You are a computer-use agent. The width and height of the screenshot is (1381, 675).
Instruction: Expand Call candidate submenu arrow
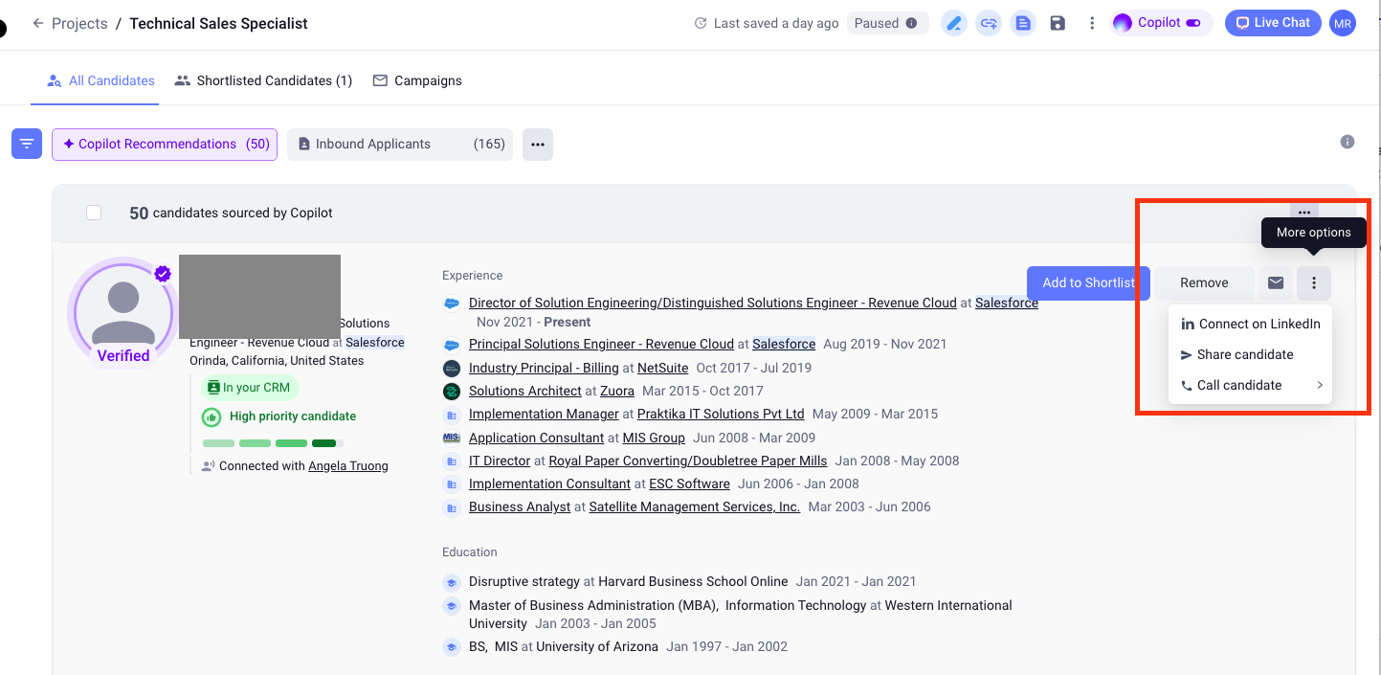[x=1320, y=385]
